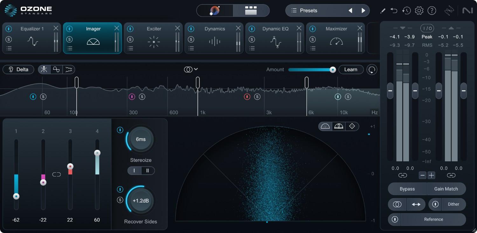Viewport: 477px width, 233px height.
Task: Click the help question mark icon
Action: tap(432, 10)
